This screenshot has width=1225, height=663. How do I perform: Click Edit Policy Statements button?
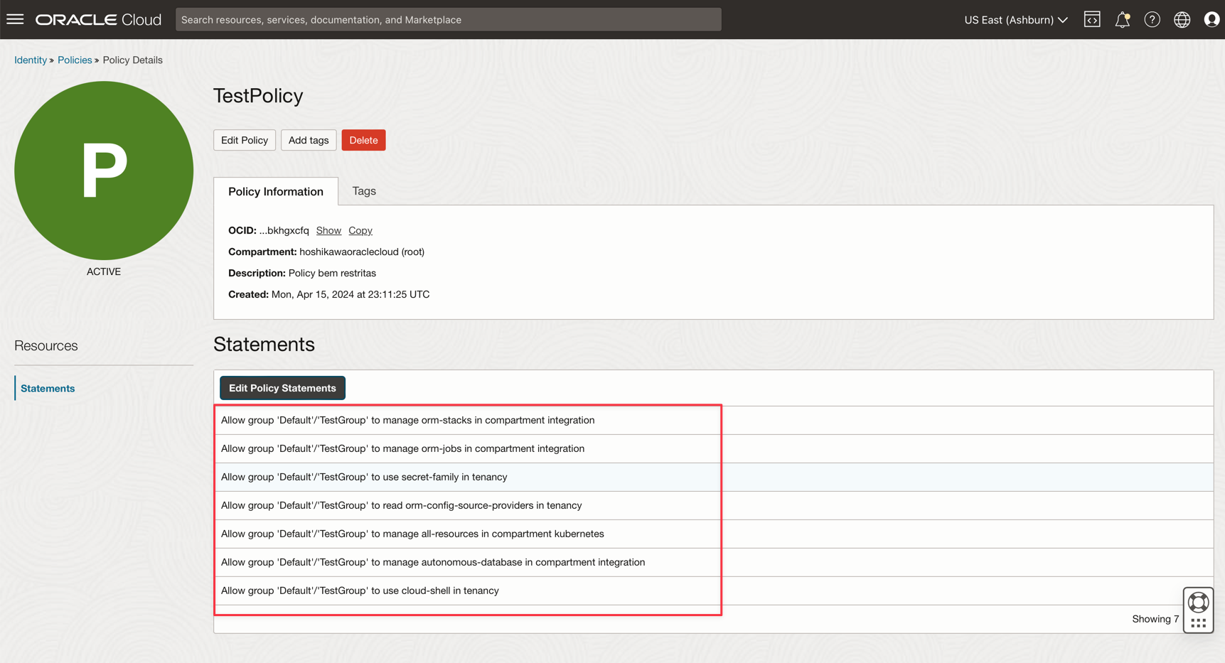[282, 388]
